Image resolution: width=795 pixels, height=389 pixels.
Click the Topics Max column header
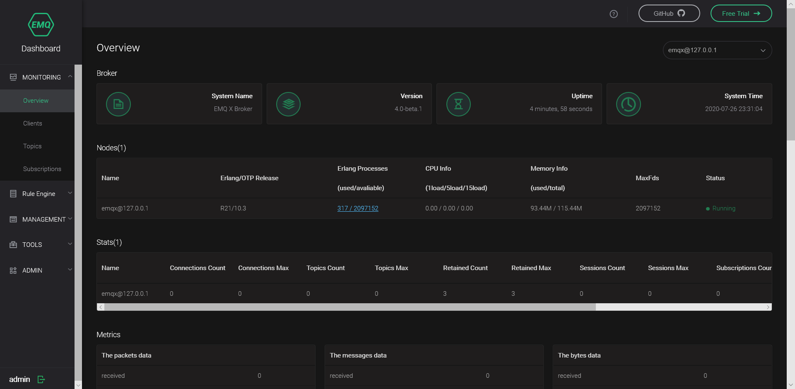[x=391, y=268]
